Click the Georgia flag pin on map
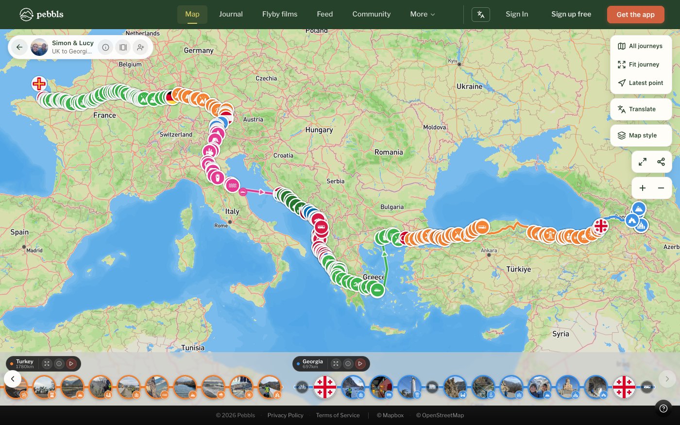 pyautogui.click(x=601, y=226)
